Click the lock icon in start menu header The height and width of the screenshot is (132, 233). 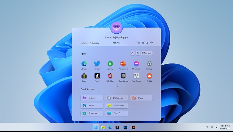coord(143,43)
